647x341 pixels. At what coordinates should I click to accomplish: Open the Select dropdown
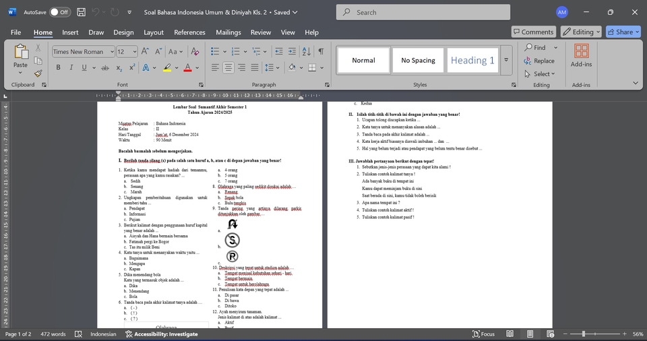(x=540, y=74)
